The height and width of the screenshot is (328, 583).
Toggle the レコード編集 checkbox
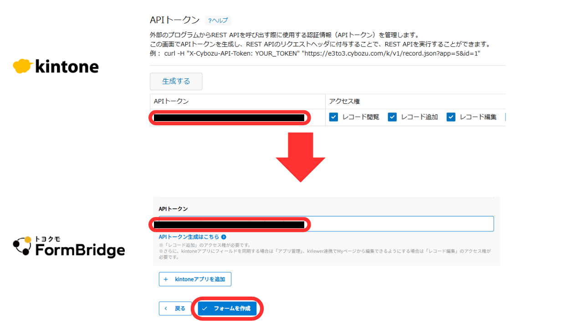[x=451, y=117]
